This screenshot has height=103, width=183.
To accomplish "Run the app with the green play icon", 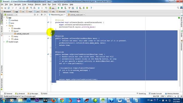I will (x=59, y=8).
